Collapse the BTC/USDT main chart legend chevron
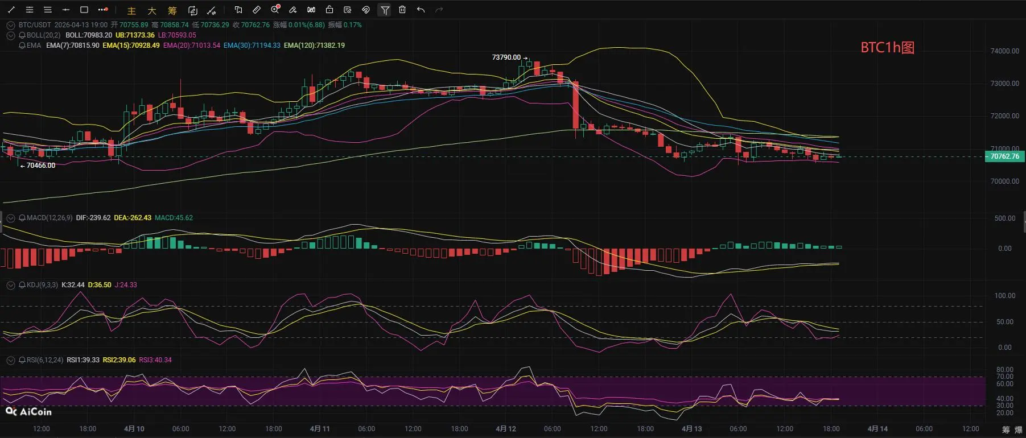1026x438 pixels. 10,25
